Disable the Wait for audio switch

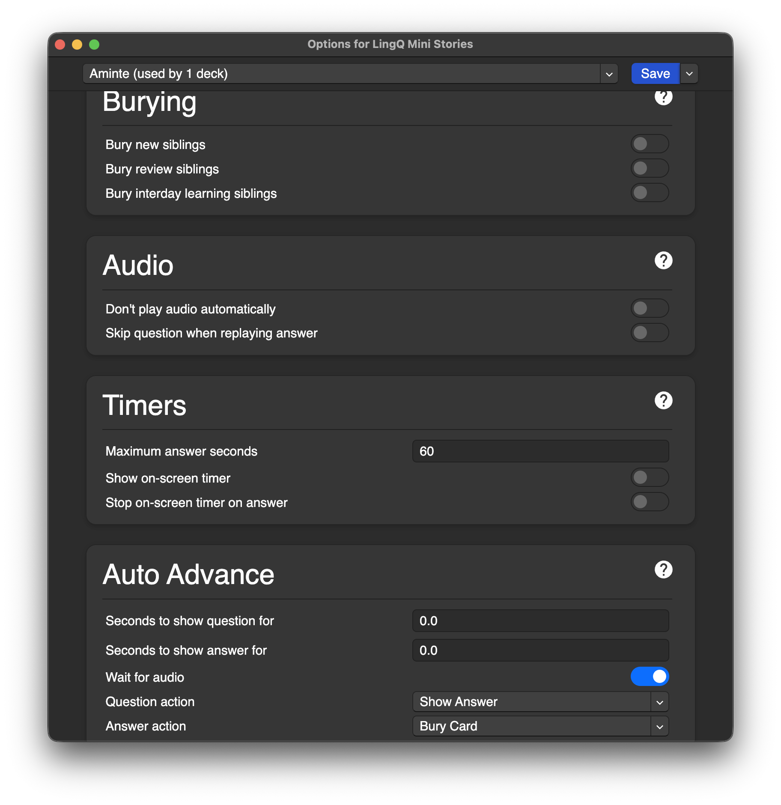650,677
